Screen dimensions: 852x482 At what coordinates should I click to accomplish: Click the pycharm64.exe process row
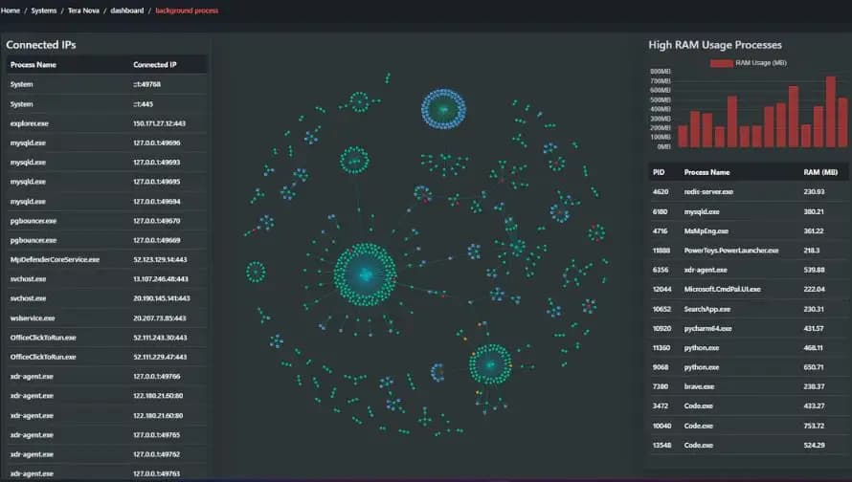749,328
